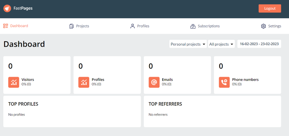Image resolution: width=289 pixels, height=136 pixels.
Task: Click the FastPages brand name link
Action: (23, 8)
